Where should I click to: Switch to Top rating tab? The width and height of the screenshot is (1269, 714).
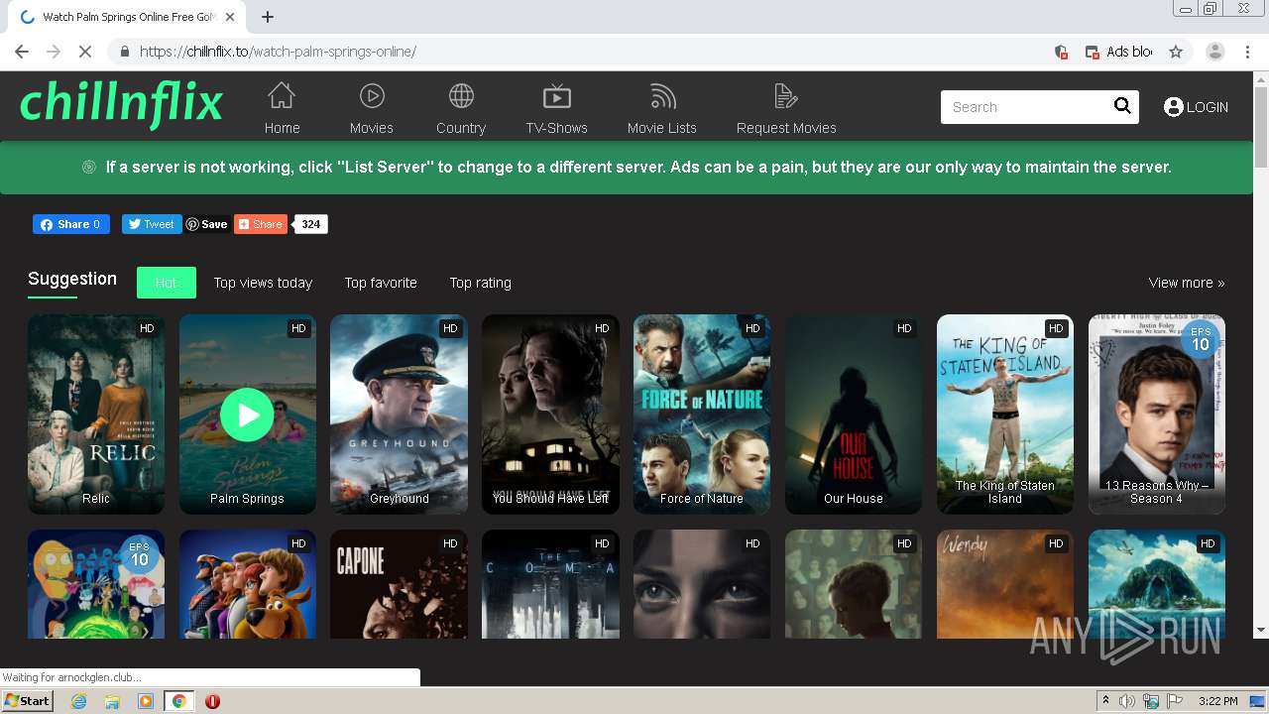pos(481,283)
